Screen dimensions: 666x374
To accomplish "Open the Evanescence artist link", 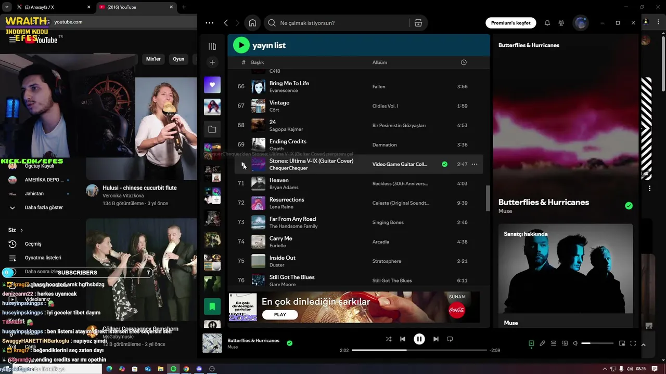I will coord(284,90).
